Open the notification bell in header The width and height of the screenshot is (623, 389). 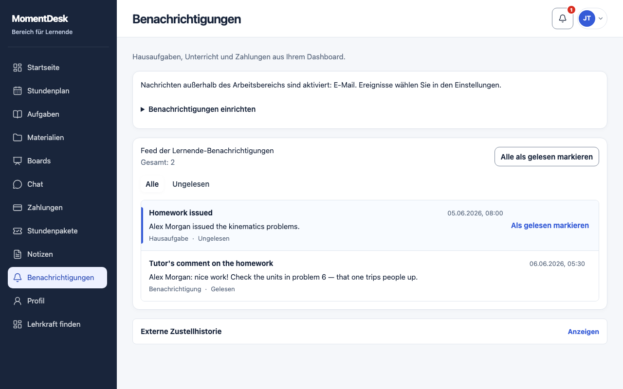tap(563, 18)
